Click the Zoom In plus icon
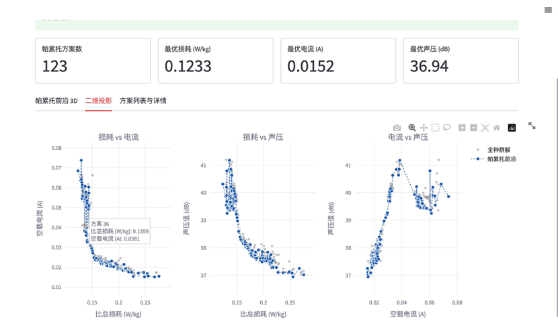Viewport: 558px width, 324px height. (x=462, y=128)
